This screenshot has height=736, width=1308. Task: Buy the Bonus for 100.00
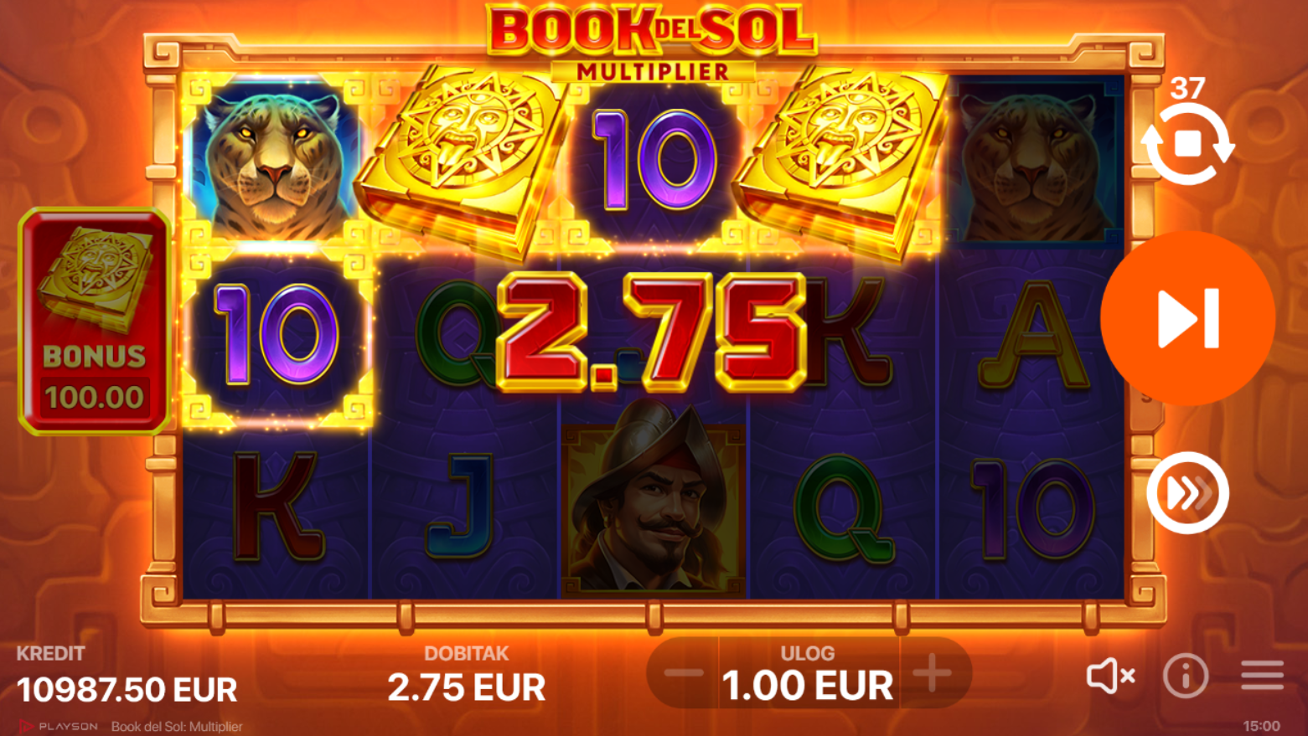(95, 322)
